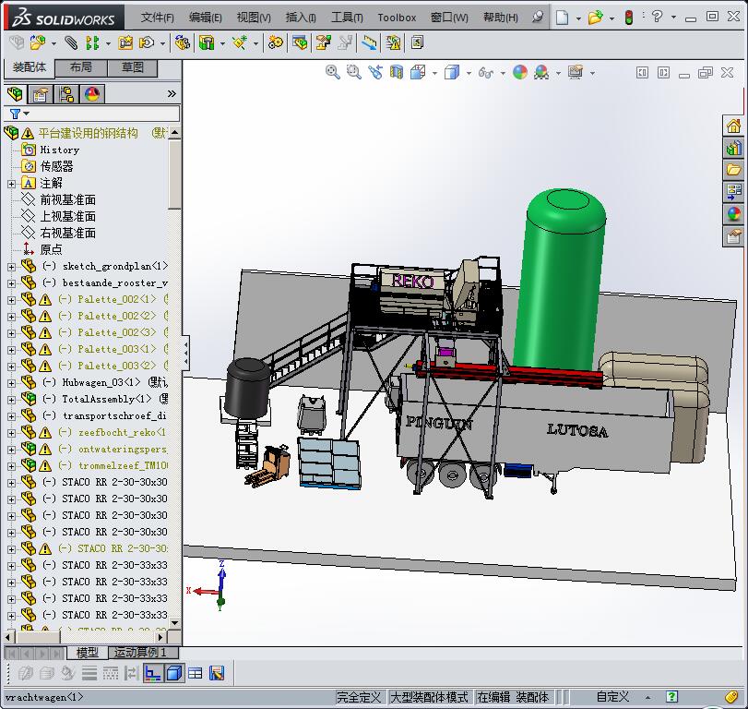Open the Hide/Show Items eyeglasses icon

(486, 72)
